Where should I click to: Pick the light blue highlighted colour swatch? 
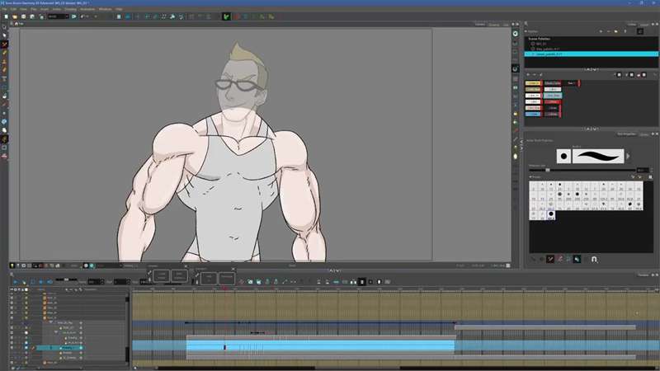(x=552, y=96)
